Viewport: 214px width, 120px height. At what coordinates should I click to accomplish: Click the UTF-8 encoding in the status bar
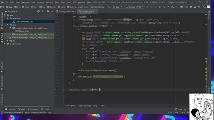[182, 113]
